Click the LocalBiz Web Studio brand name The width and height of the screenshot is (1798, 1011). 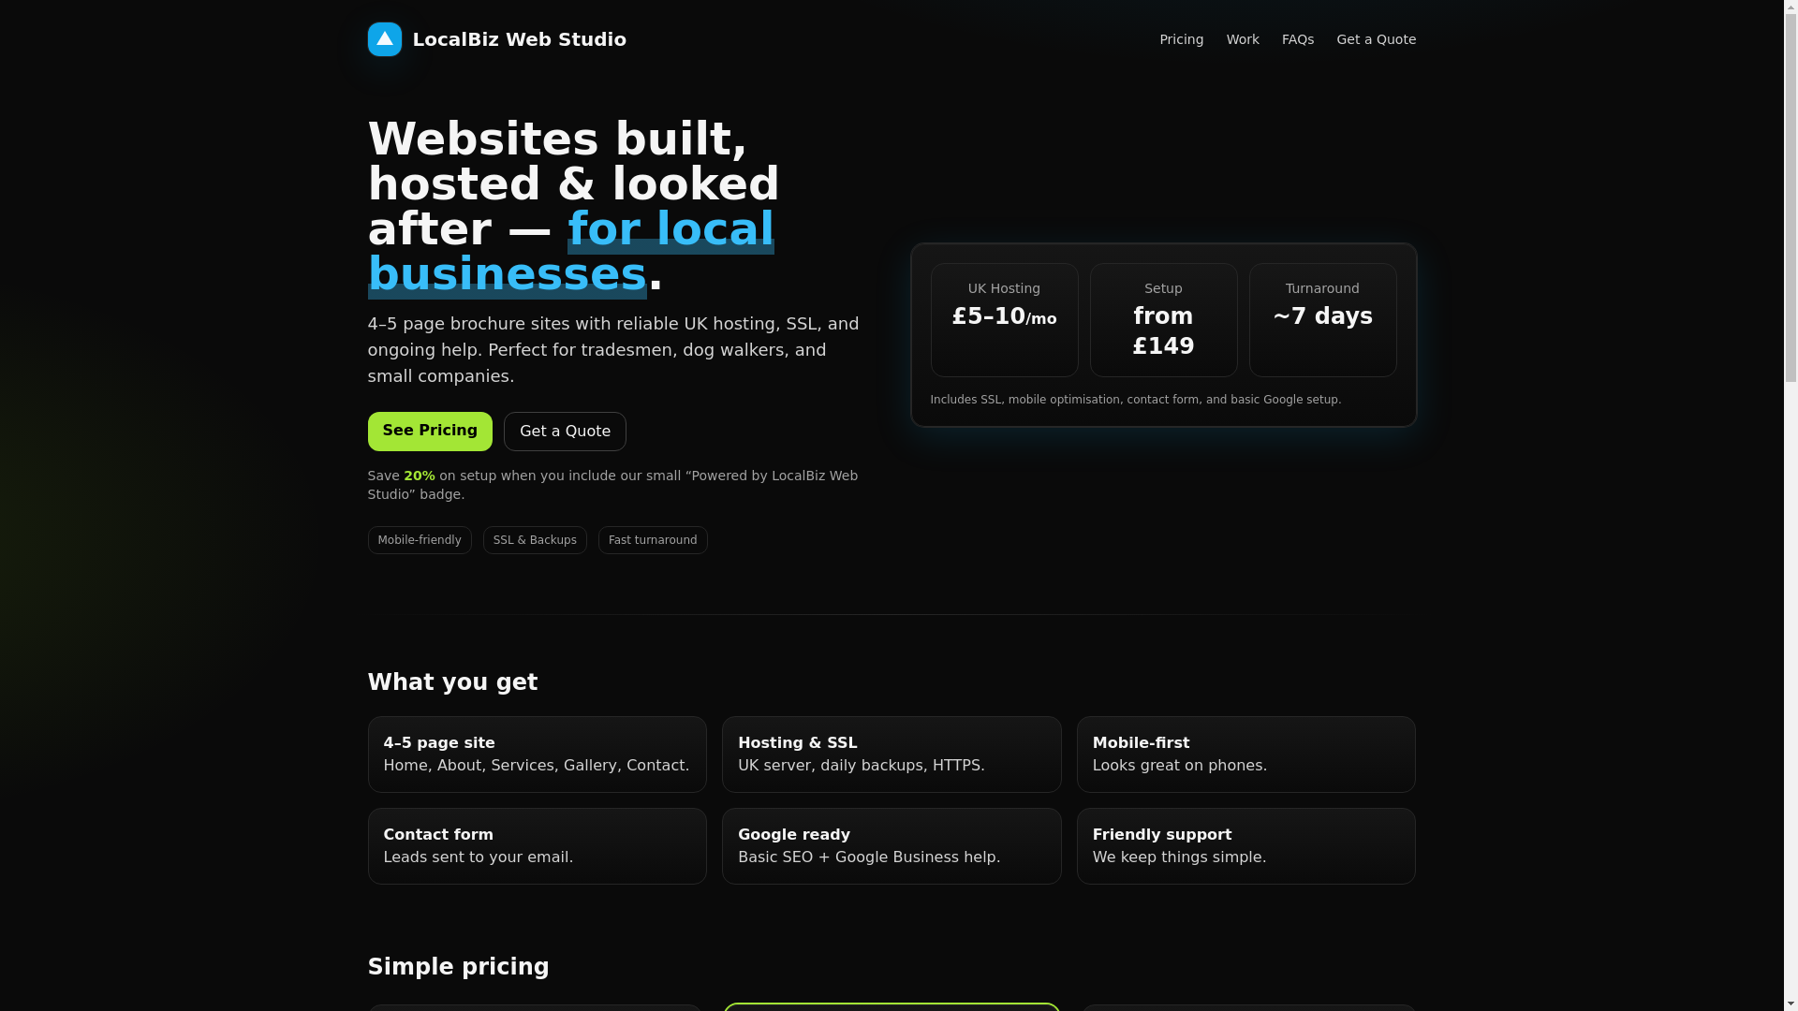click(519, 39)
